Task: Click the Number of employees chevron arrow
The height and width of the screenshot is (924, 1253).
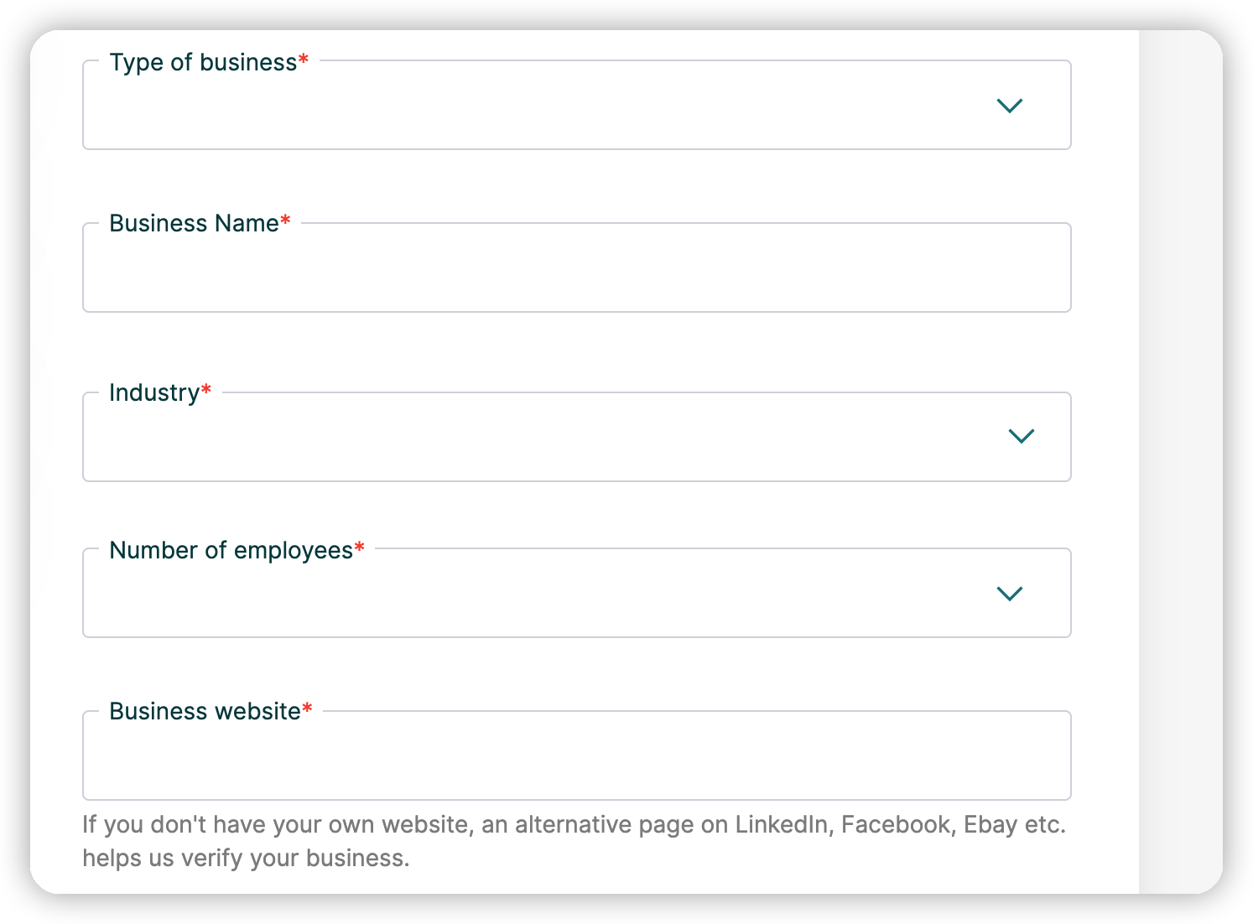Action: (1009, 594)
